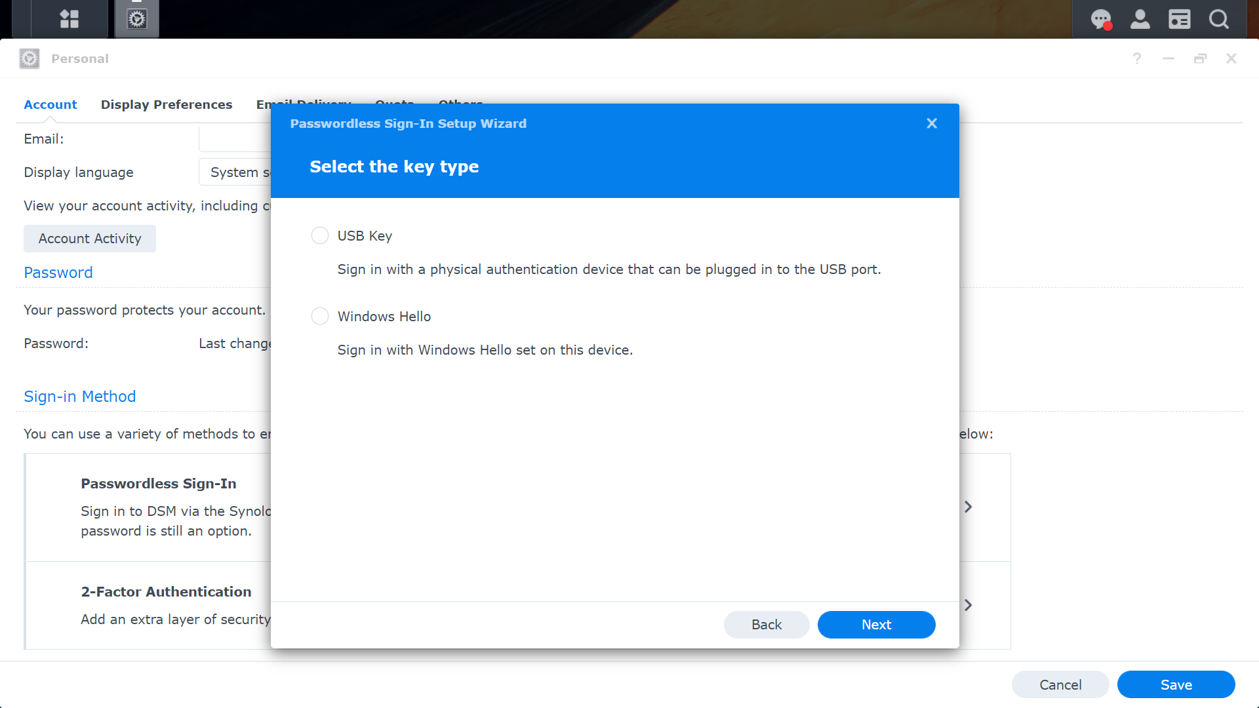Viewport: 1259px width, 708px height.
Task: Open the widgets panel icon
Action: (x=1179, y=19)
